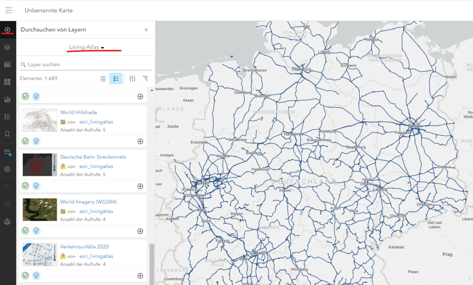Click authoritative badge on World Imagery card
The width and height of the screenshot is (473, 285).
pos(25,231)
